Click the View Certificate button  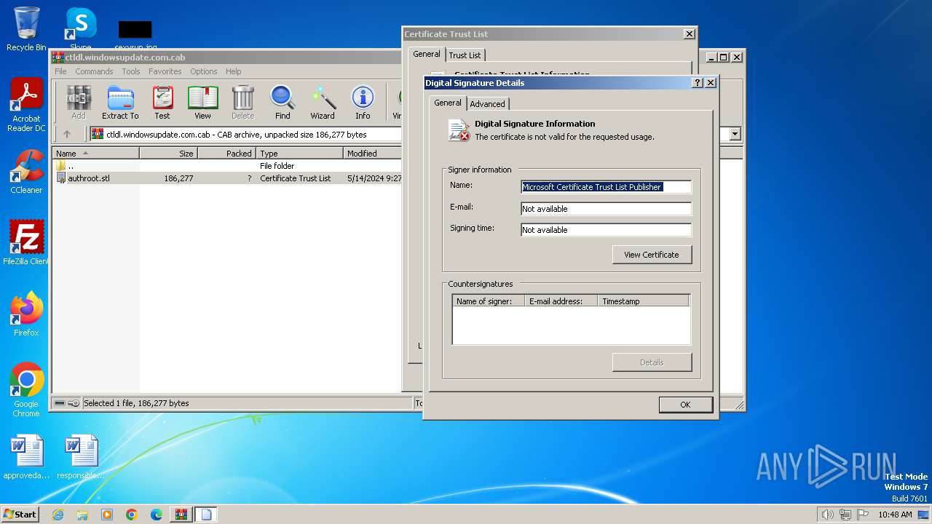[x=652, y=255]
